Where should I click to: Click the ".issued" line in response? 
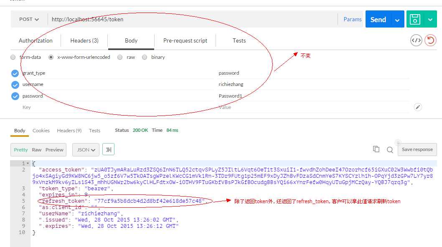109,220
